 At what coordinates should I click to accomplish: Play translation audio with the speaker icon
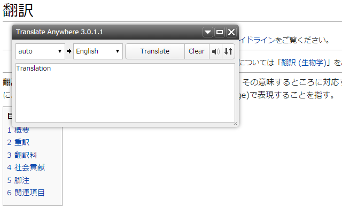coord(215,51)
